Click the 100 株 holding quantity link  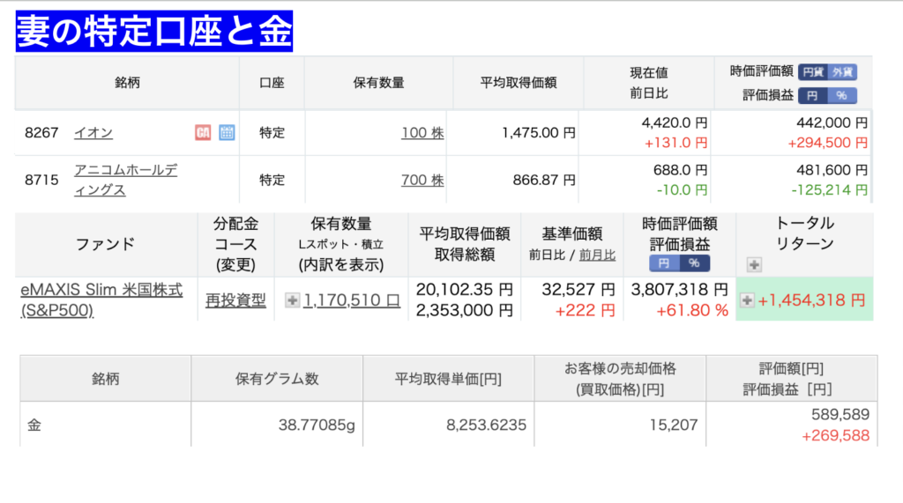[x=422, y=133]
